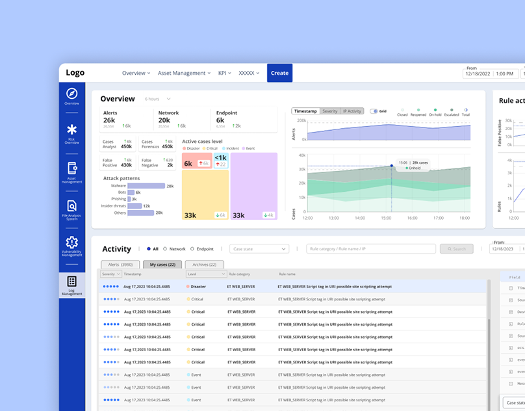Screen dimensions: 525x411
Task: Open the Alerts (3990) tab
Action: click(x=120, y=265)
